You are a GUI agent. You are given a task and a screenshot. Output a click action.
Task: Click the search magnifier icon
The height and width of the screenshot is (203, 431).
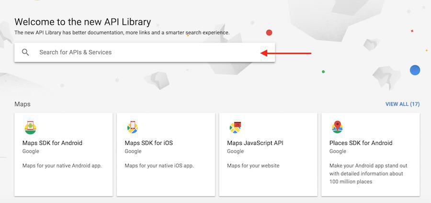tap(25, 52)
